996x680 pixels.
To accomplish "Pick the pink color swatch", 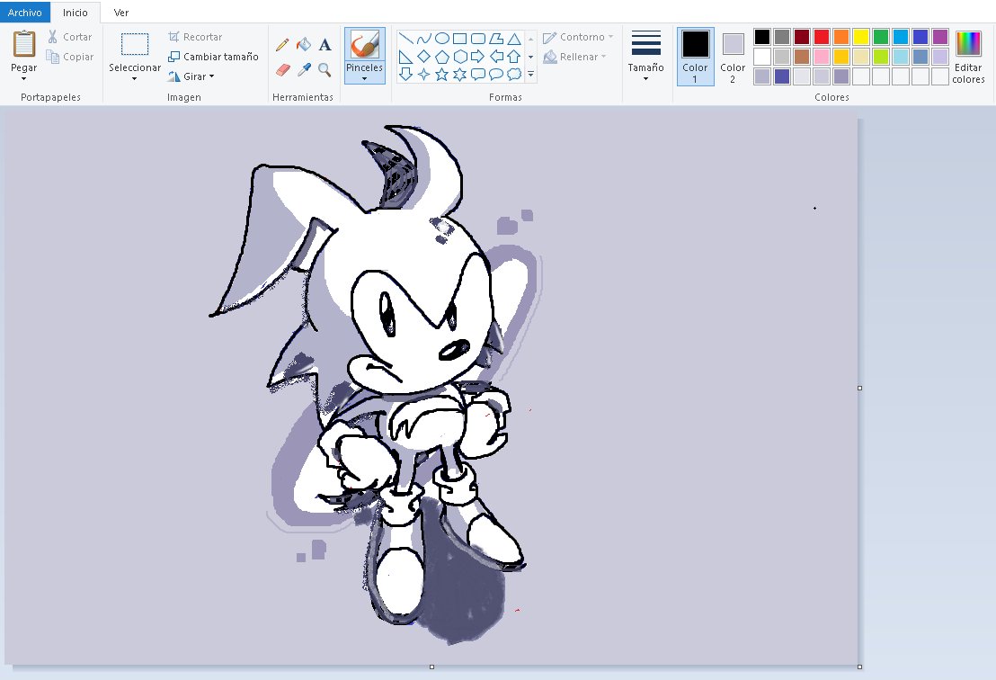I will point(822,57).
